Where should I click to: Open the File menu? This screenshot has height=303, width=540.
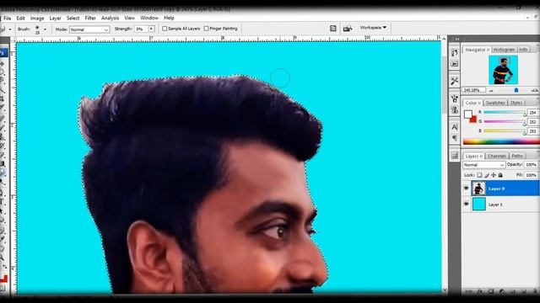(x=8, y=18)
